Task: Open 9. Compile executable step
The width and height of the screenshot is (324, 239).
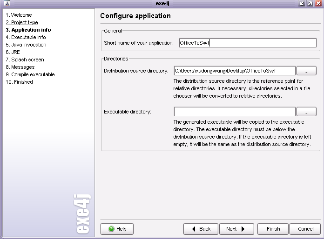Action: (x=30, y=74)
